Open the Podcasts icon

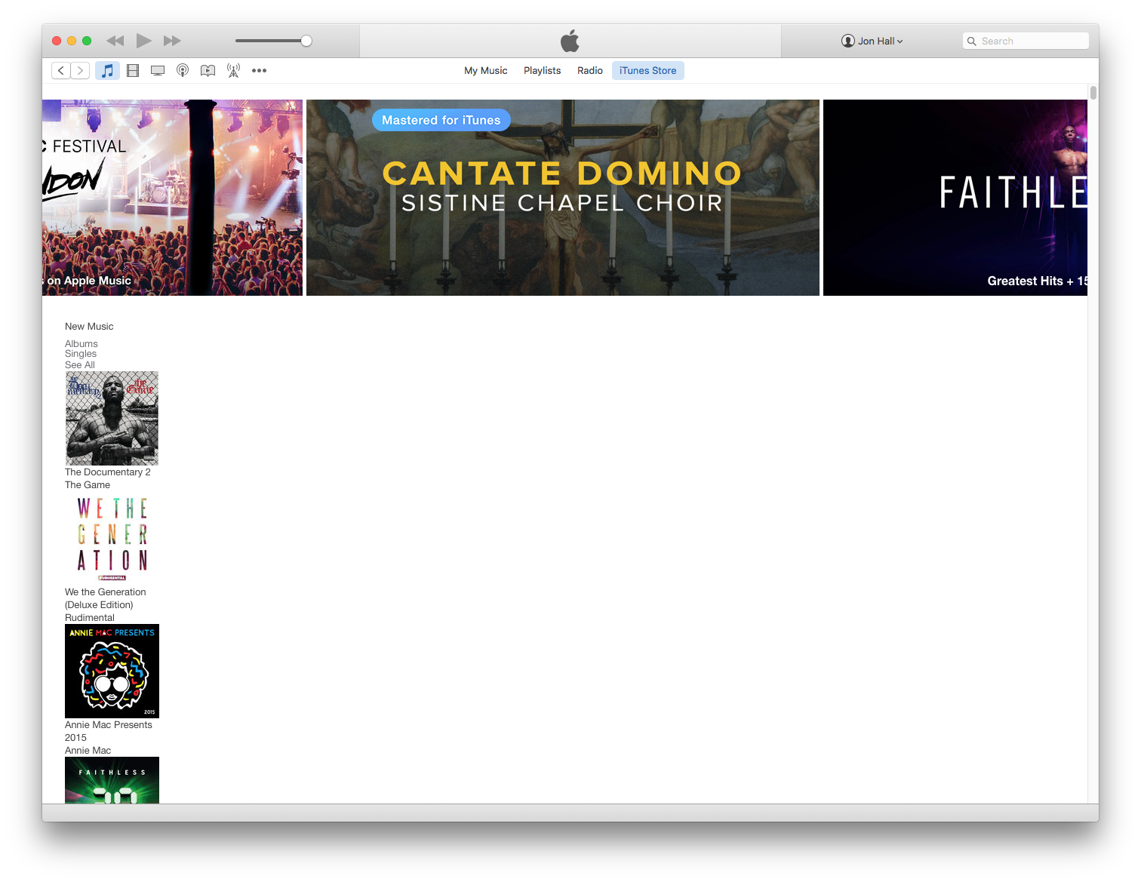tap(183, 71)
